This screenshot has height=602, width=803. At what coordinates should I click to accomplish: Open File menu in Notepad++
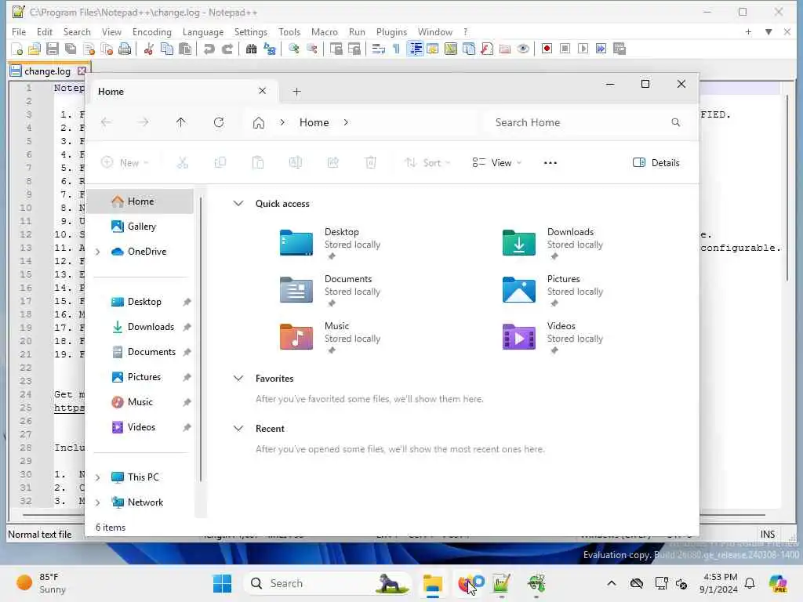tap(19, 31)
